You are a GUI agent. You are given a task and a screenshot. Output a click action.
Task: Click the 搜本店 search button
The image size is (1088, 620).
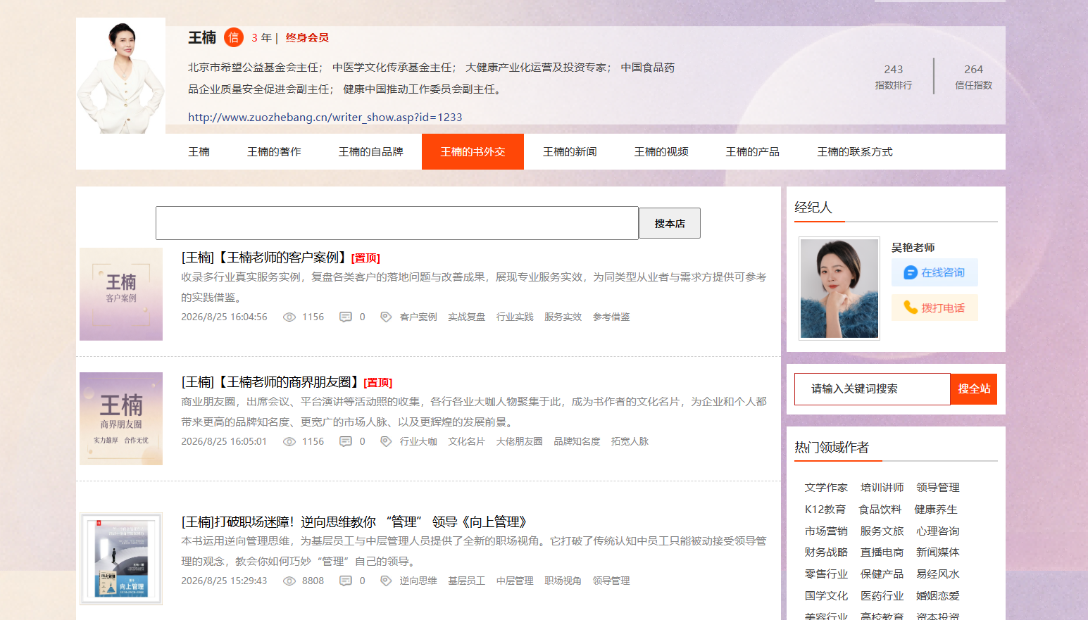tap(670, 224)
